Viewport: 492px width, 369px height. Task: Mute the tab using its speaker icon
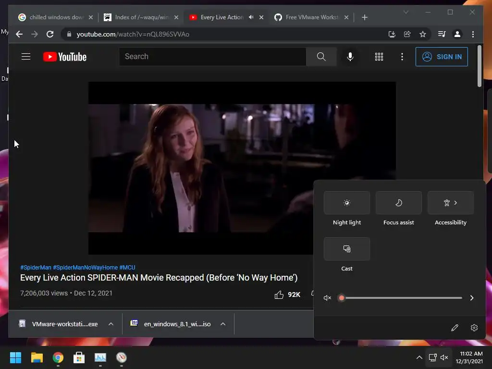coord(251,17)
